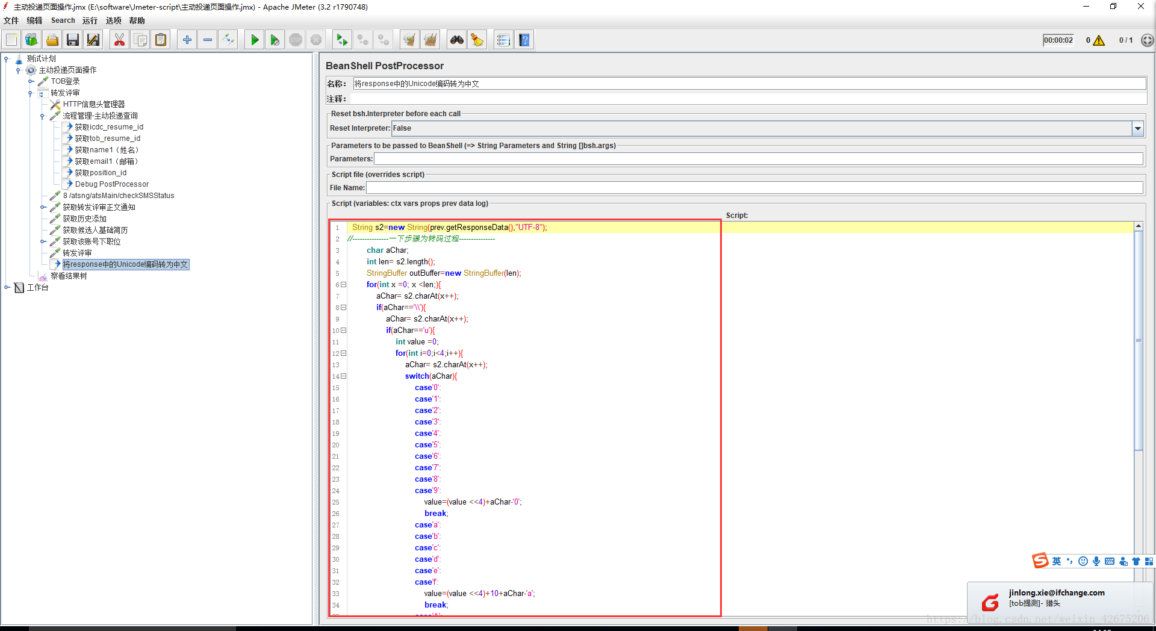Screen dimensions: 1156x631
Task: Expand the TOB登录 tree node
Action: pos(31,81)
